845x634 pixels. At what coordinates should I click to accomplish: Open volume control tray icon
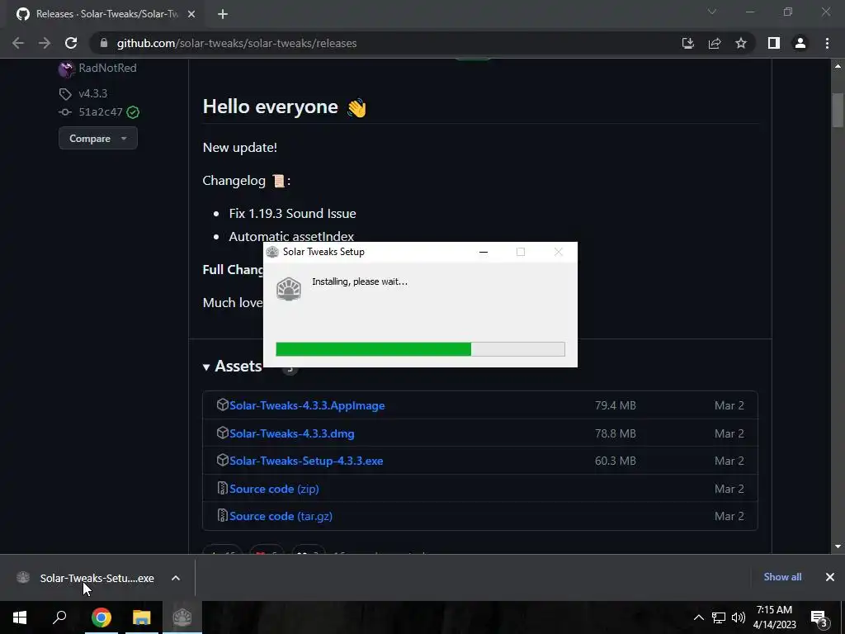(x=739, y=617)
